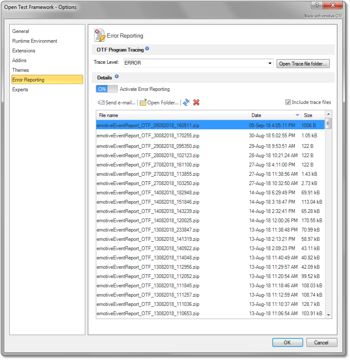Click Open Folder... toolbar label
The image size is (350, 360).
click(x=163, y=103)
